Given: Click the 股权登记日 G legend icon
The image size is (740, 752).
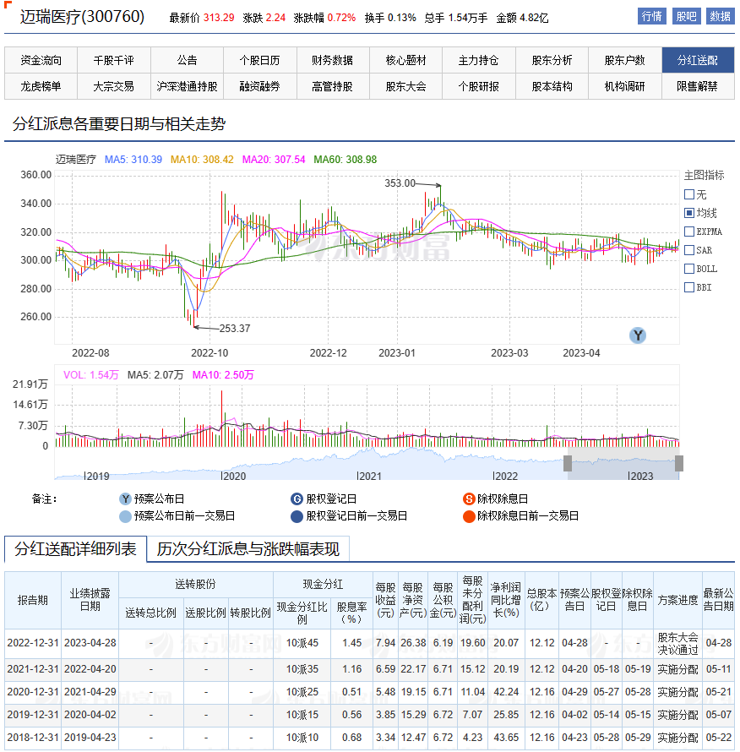Looking at the screenshot, I should pos(297,499).
